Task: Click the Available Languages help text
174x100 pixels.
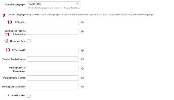Action: click(x=54, y=8)
